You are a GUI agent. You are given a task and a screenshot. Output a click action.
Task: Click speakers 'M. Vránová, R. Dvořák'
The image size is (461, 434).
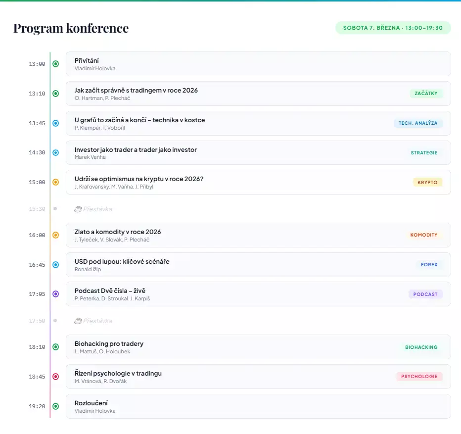[100, 382]
